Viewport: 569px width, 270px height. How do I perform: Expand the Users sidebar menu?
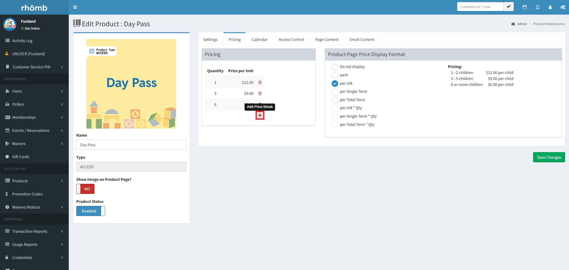[34, 91]
